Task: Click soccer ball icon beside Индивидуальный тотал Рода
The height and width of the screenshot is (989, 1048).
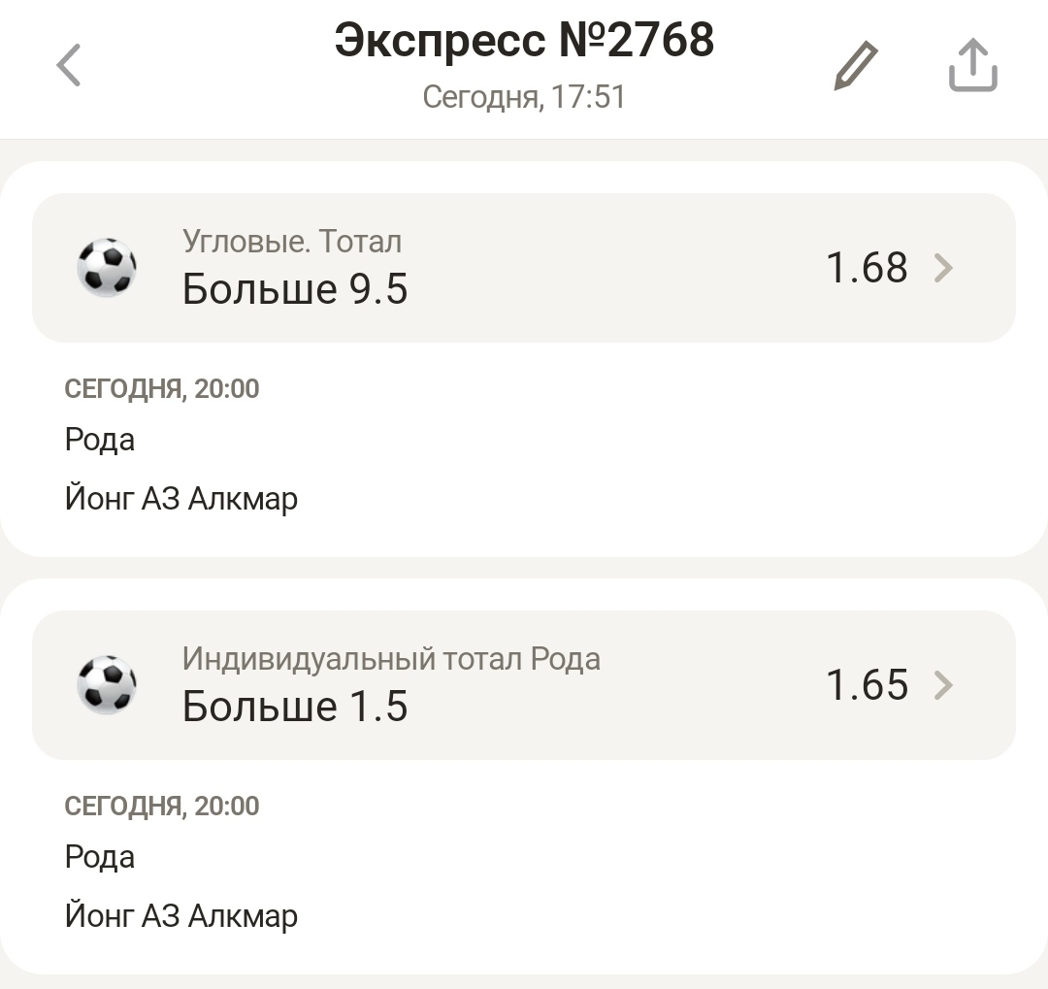Action: (107, 684)
